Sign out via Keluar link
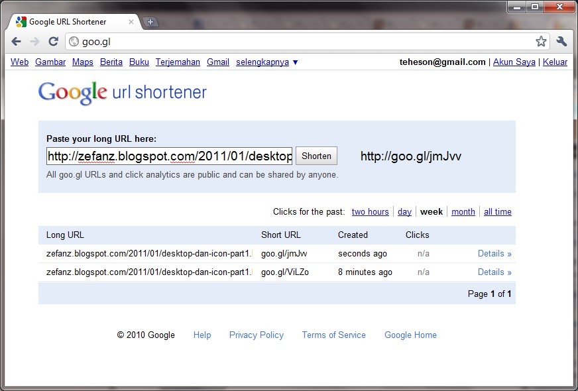Viewport: 578px width, 391px height. click(555, 62)
